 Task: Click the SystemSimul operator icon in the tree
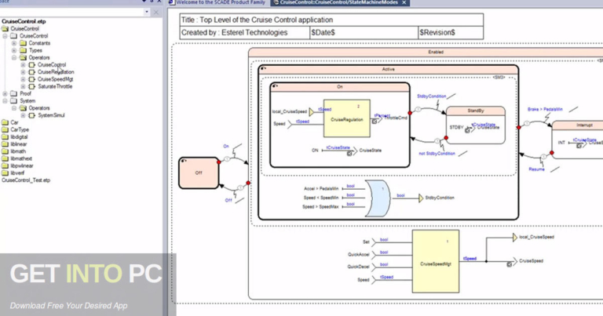click(32, 115)
